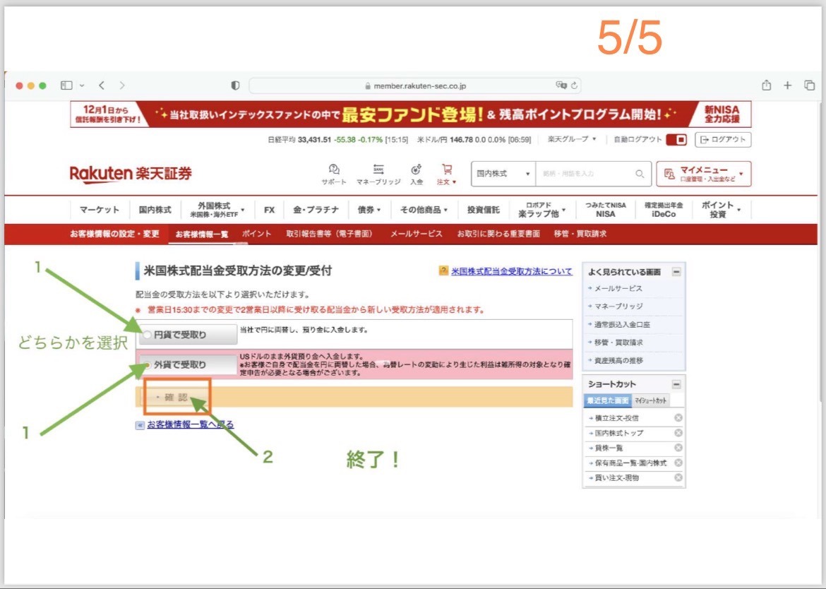The width and height of the screenshot is (826, 589).
Task: Open 米国株式配当金受取方法について link
Action: pos(512,271)
